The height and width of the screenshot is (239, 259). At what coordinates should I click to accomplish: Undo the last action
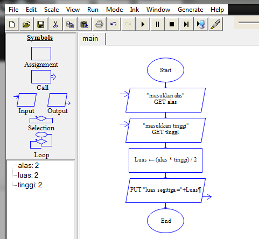tap(114, 24)
